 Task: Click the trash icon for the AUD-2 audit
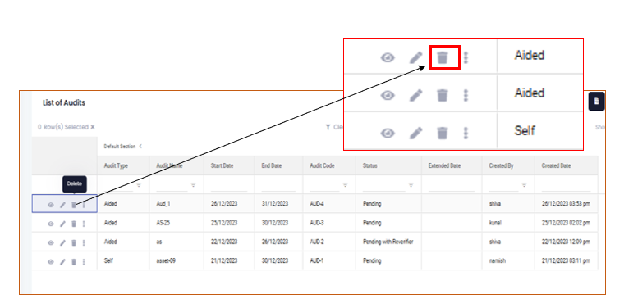74,242
